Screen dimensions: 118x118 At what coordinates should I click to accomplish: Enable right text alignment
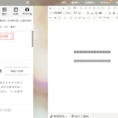click(90, 8)
